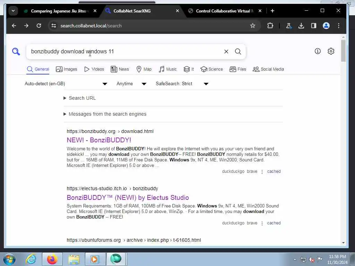Open cached link for Electus Studio result
Screen dimensions: 355x266
274,223
